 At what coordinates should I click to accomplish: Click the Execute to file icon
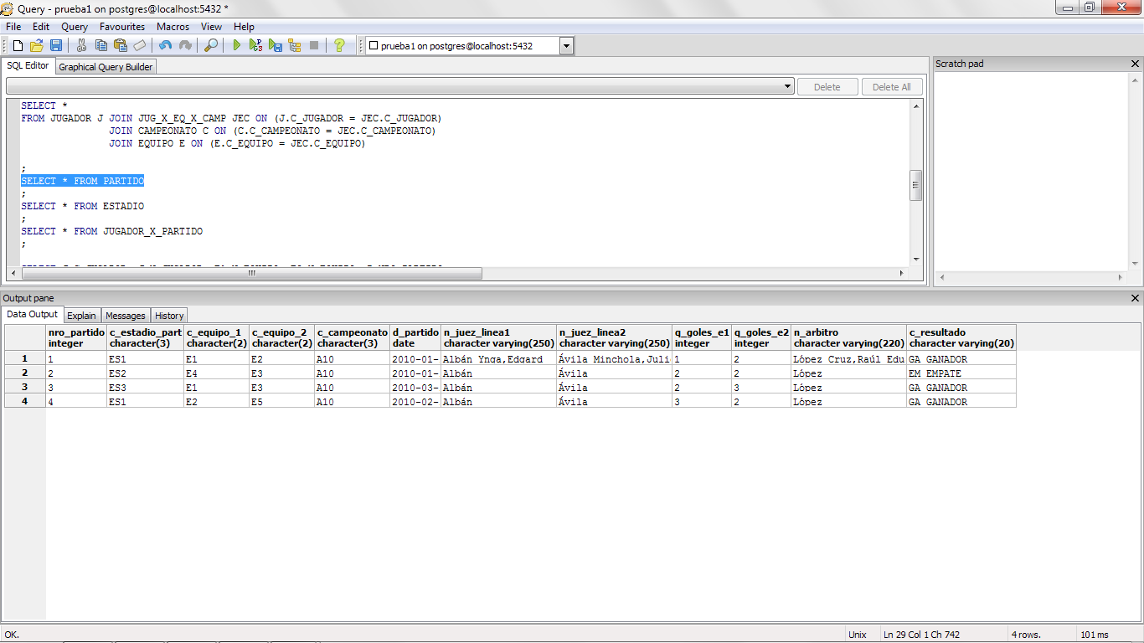[x=276, y=45]
